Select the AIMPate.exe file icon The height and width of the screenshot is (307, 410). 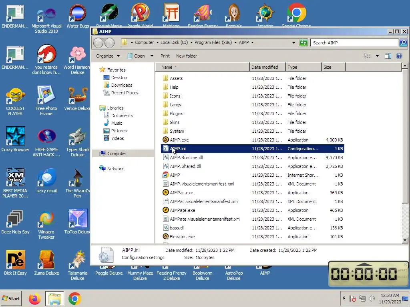(x=165, y=210)
